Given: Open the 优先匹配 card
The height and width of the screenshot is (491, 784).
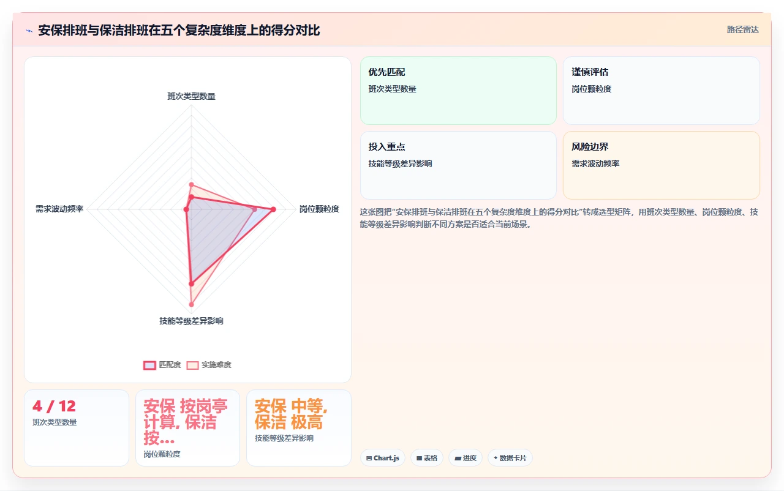Looking at the screenshot, I should coord(458,91).
